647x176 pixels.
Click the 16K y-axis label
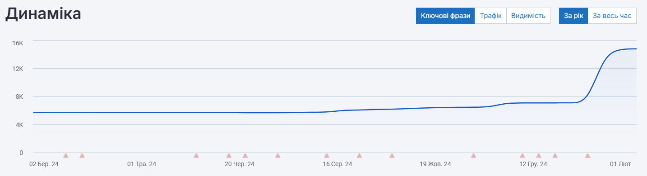coord(18,43)
